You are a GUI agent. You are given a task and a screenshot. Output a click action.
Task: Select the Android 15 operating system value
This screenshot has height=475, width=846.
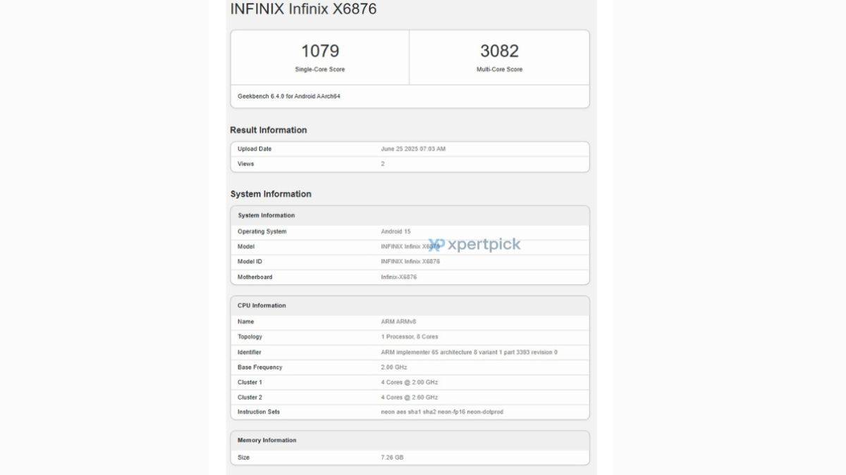(396, 232)
